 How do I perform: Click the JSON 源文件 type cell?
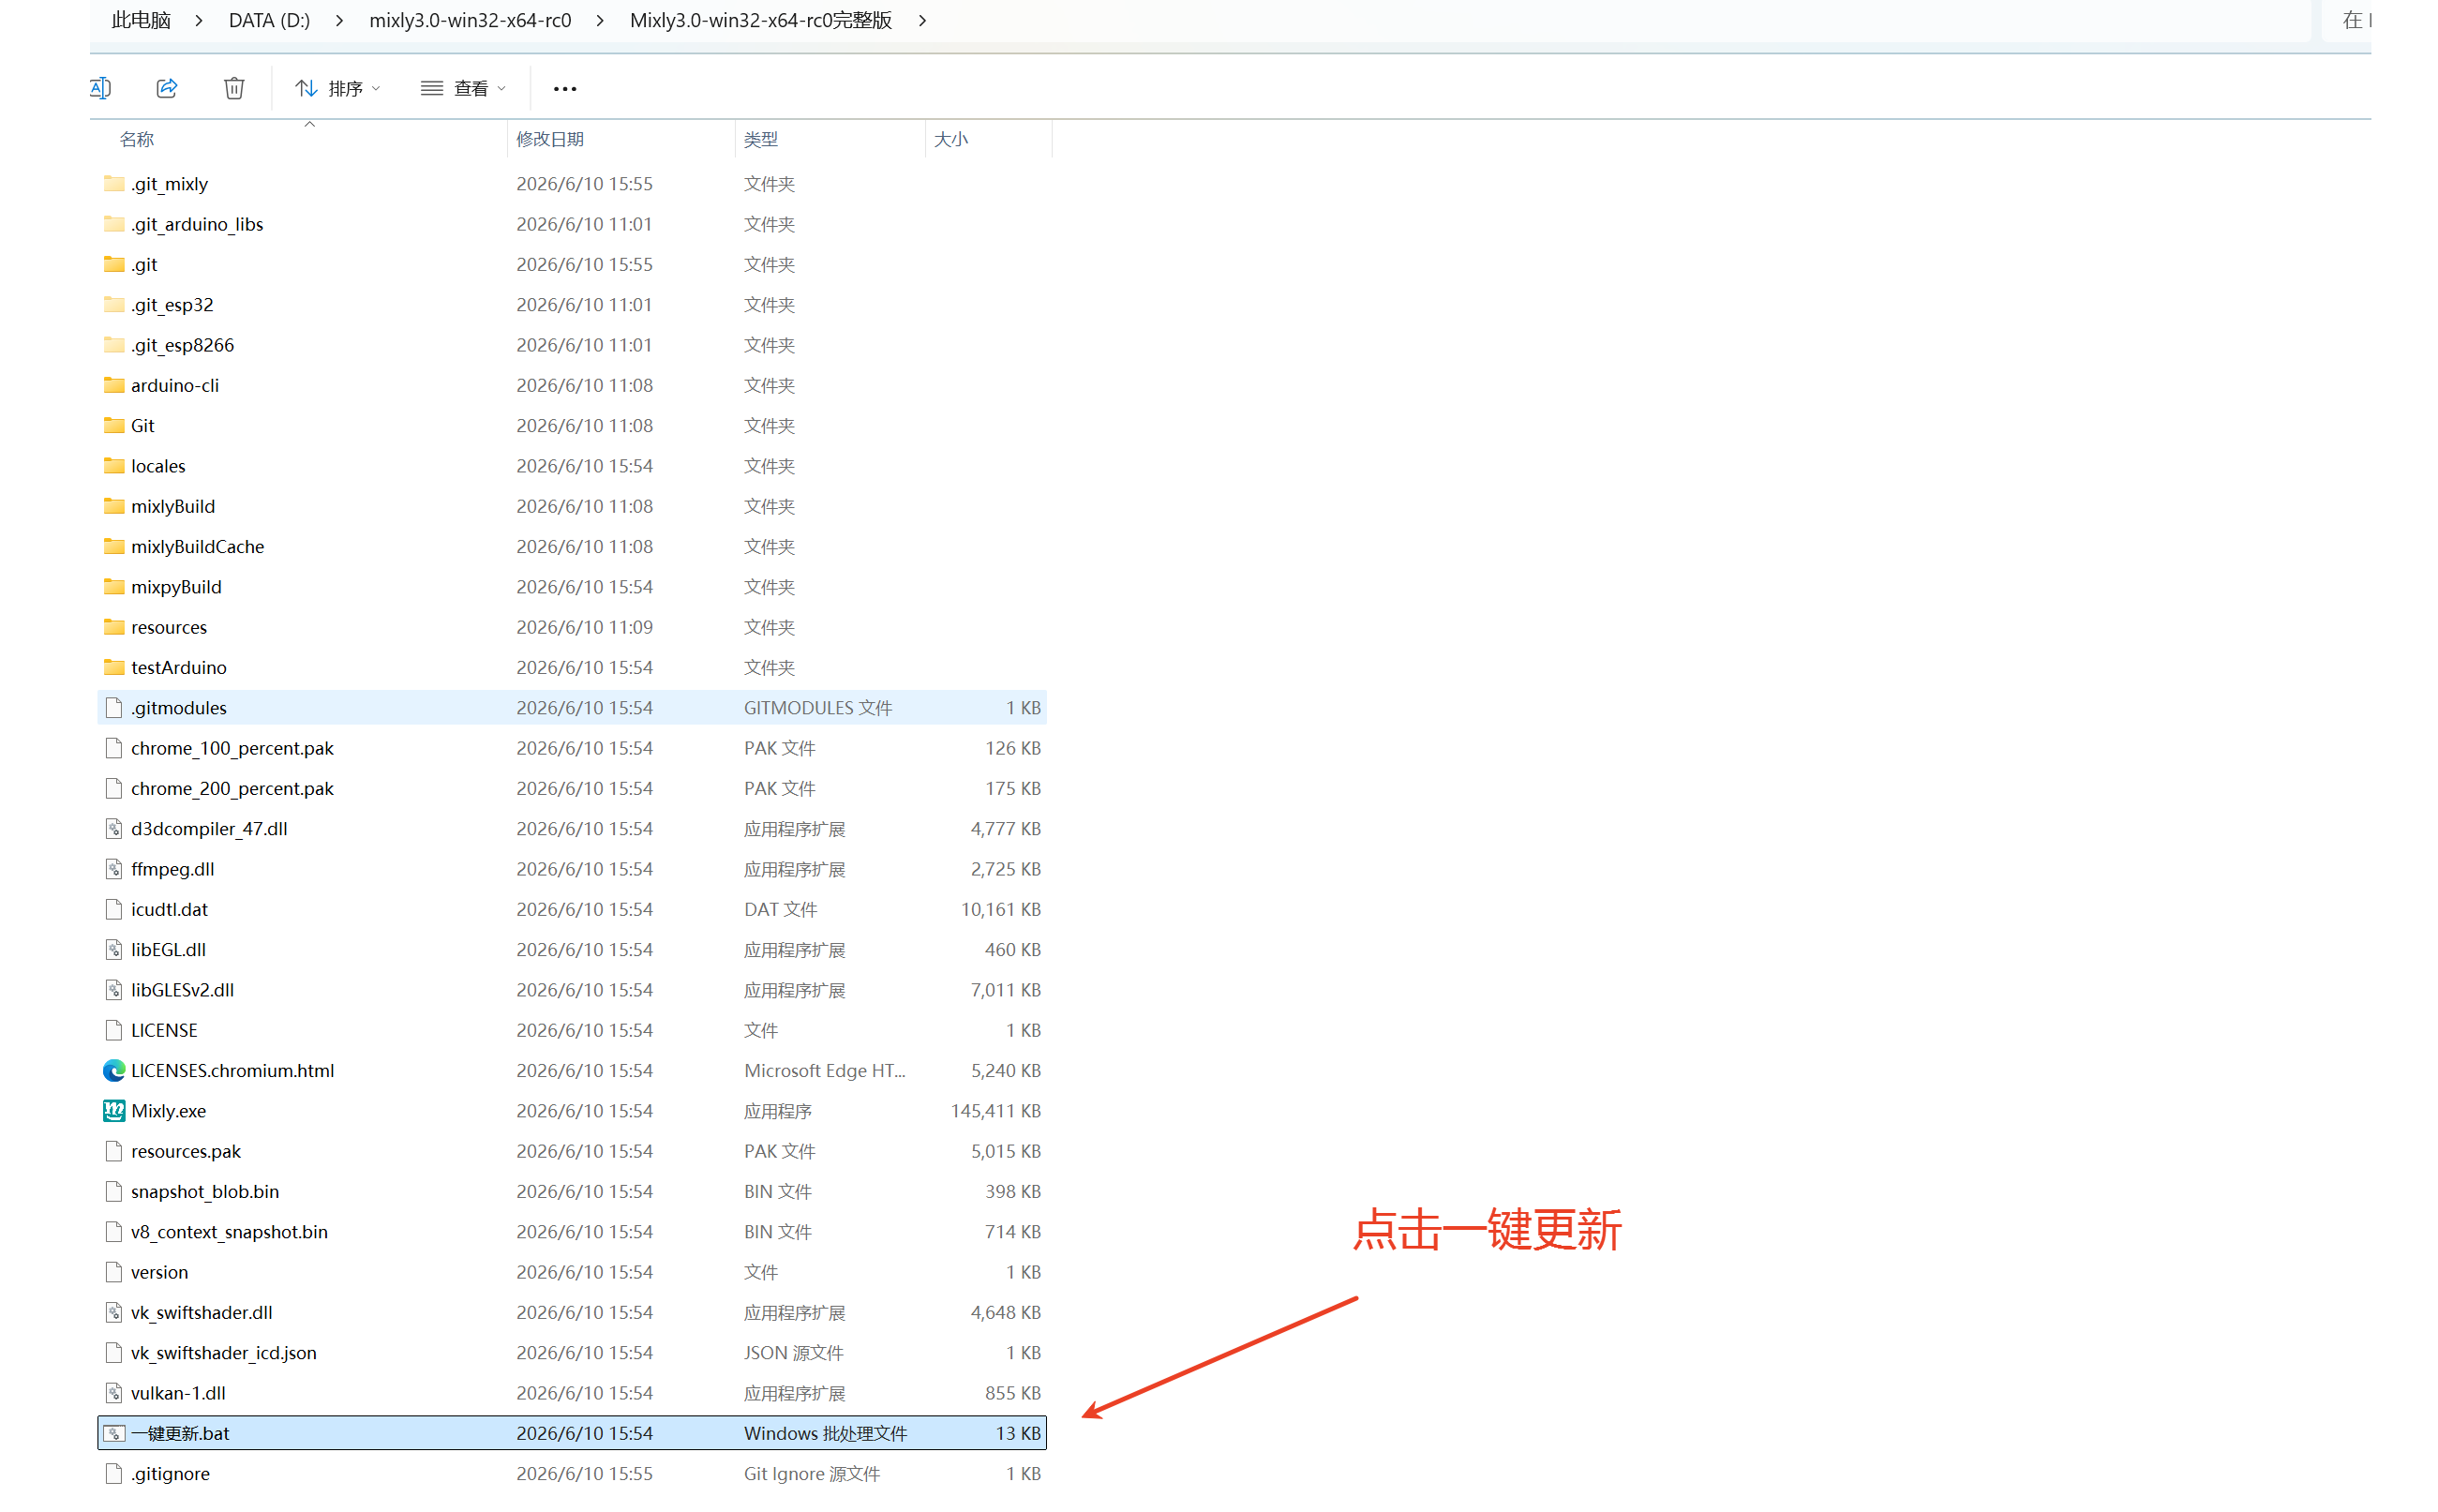pos(794,1352)
